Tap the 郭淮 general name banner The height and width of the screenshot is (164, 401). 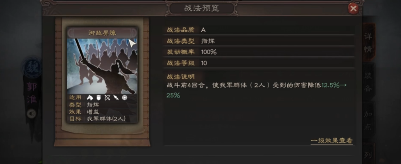32,93
